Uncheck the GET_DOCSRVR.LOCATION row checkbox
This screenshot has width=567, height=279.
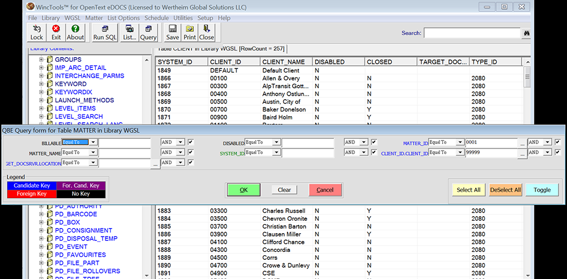[x=191, y=162]
